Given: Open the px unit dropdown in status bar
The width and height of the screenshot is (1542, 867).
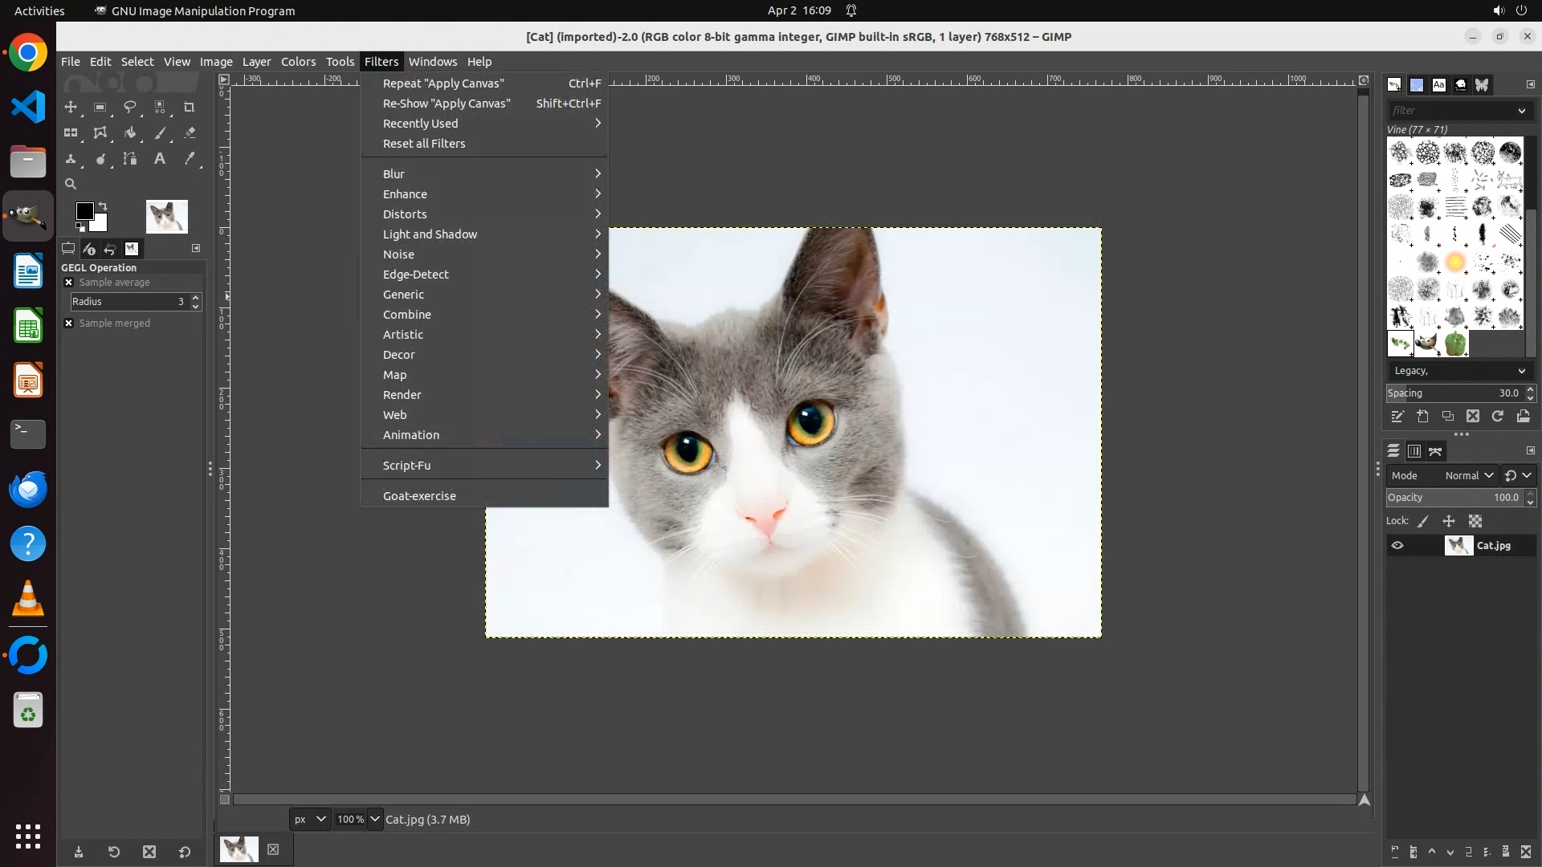Looking at the screenshot, I should 309,820.
